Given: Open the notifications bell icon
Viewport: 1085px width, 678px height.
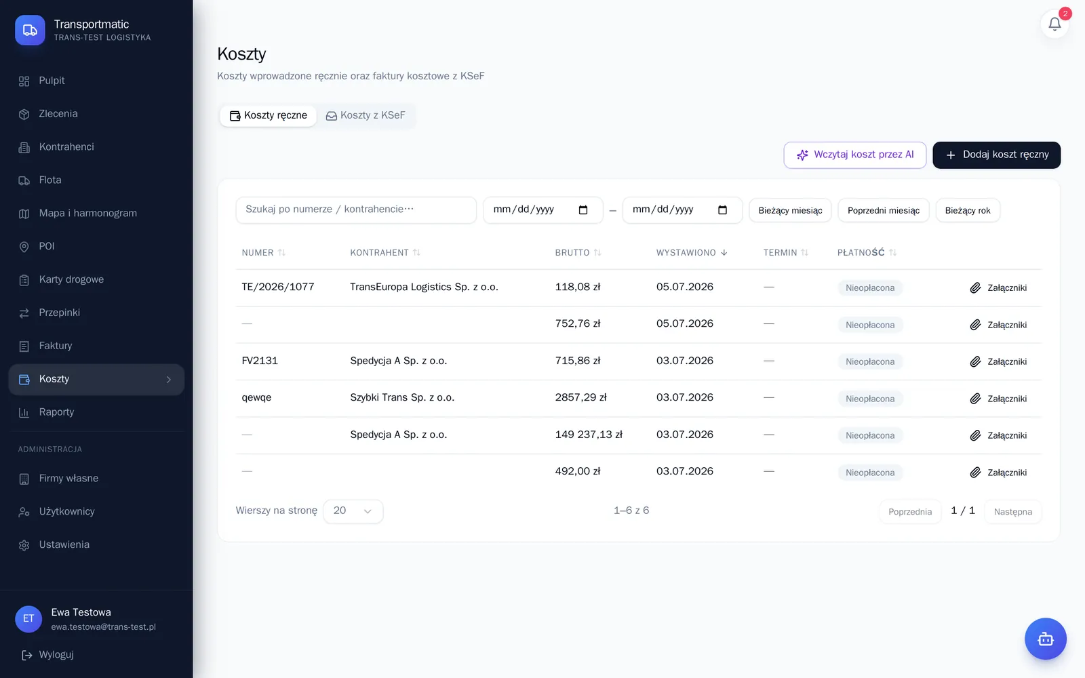Looking at the screenshot, I should [1054, 24].
